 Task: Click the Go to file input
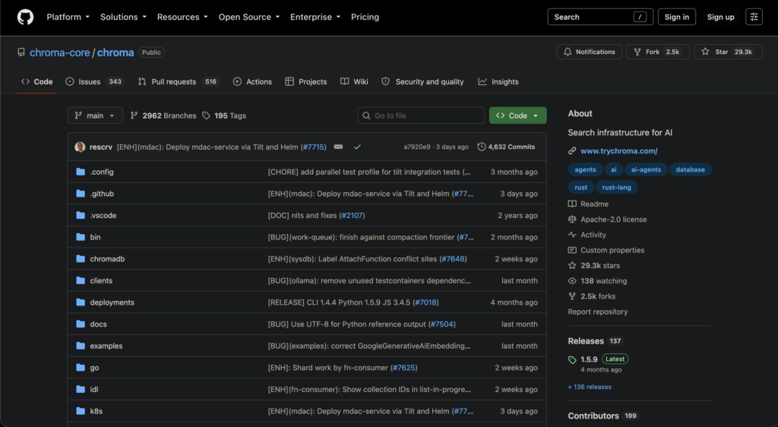(421, 115)
